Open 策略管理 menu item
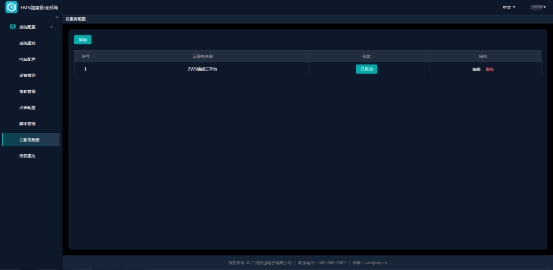553x270 pixels. 27,92
